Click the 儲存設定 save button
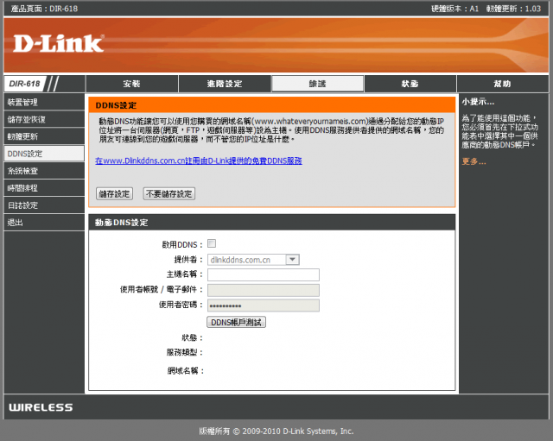The height and width of the screenshot is (441, 553). [x=115, y=193]
